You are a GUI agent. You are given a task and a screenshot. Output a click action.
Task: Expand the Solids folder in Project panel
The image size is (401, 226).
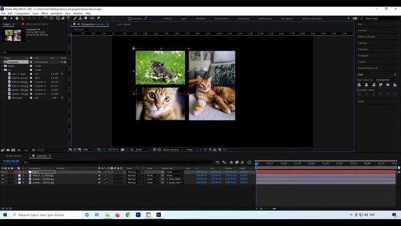(x=2, y=66)
